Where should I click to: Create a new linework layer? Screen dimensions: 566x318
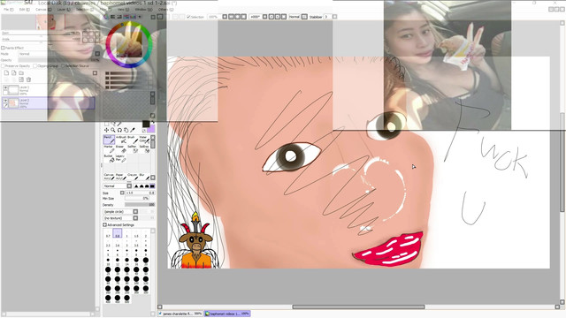(x=14, y=72)
